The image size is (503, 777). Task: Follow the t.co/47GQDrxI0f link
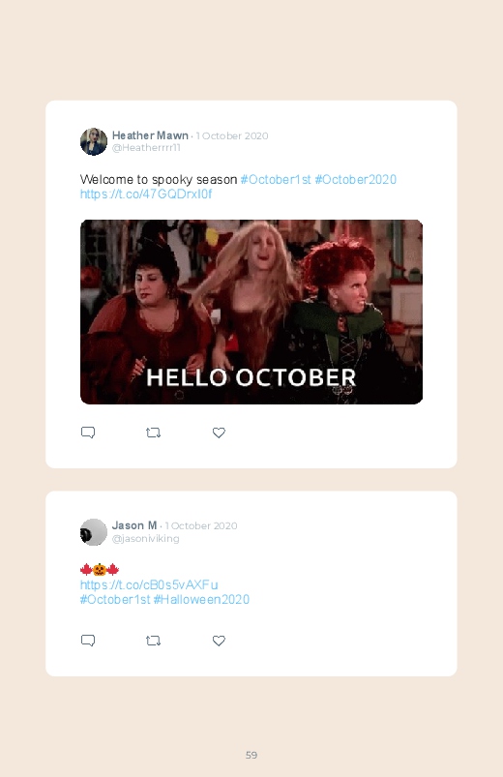click(x=146, y=194)
